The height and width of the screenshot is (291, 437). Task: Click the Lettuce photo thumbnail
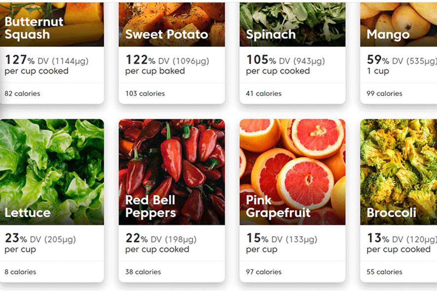(x=52, y=163)
